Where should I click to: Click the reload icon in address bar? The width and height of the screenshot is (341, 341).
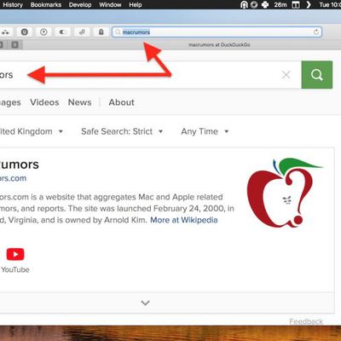(316, 32)
